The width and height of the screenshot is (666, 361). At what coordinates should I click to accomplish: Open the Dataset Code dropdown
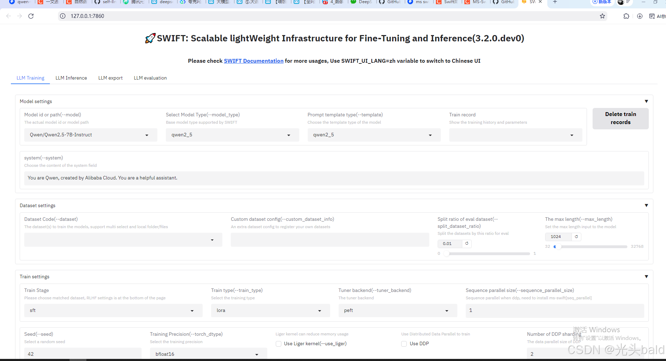tap(123, 240)
